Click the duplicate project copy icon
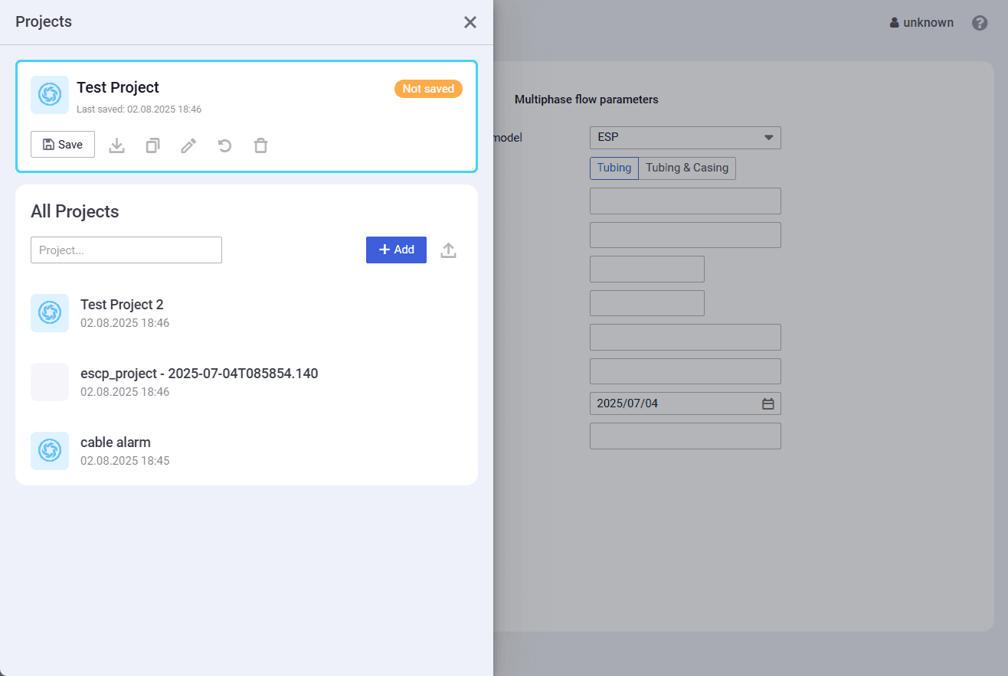The width and height of the screenshot is (1008, 676). pyautogui.click(x=153, y=145)
